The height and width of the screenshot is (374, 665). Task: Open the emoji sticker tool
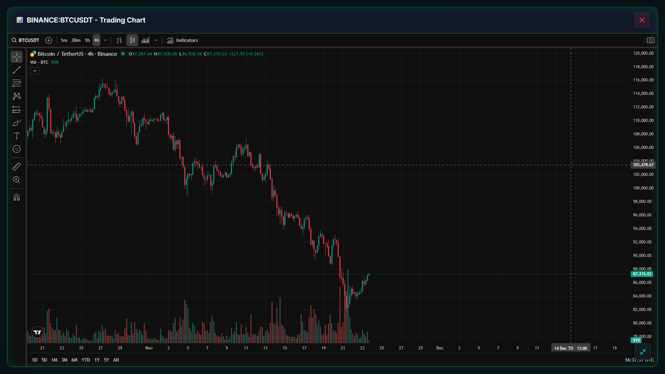click(16, 149)
